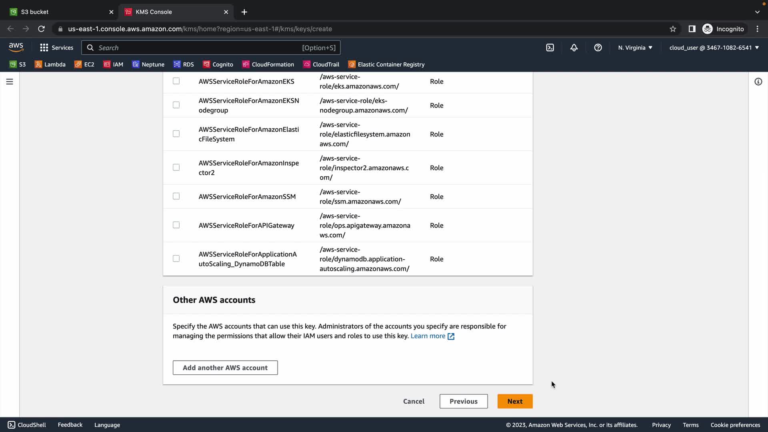Open CloudShell icon in top navigation
Image resolution: width=768 pixels, height=432 pixels.
550,48
